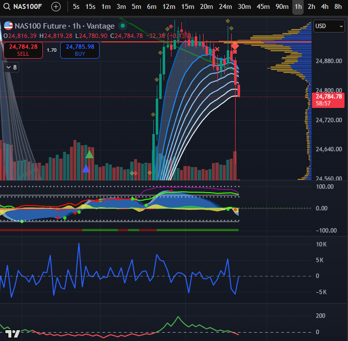This screenshot has height=341, width=348.
Task: Select the 5s timeframe
Action: pos(76,7)
